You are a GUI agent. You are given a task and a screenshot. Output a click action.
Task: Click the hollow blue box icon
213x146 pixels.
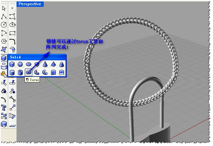[x=4, y=124]
